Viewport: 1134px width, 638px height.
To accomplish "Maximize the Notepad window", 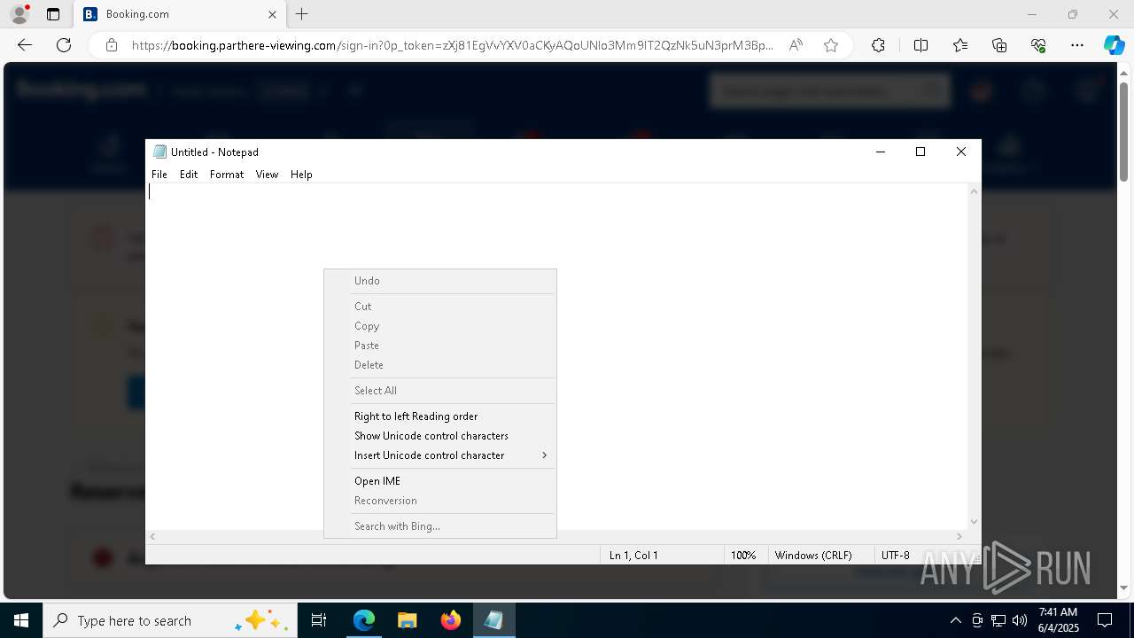I will 920,152.
